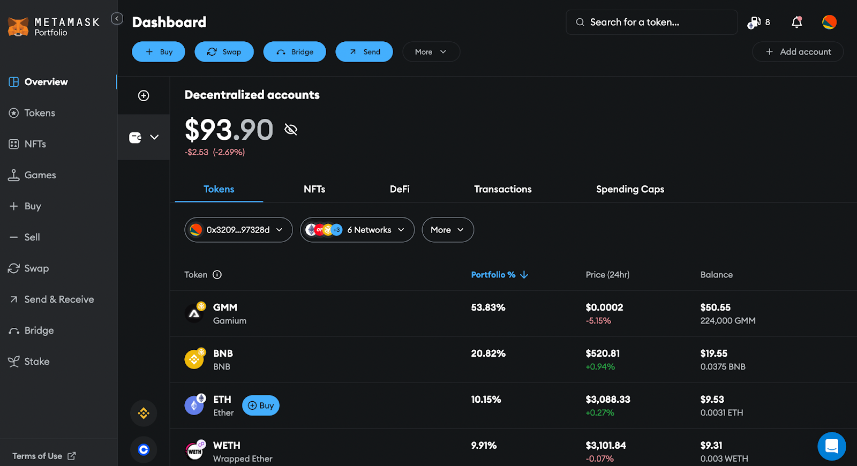Expand the wallet selector chevron

(x=154, y=137)
